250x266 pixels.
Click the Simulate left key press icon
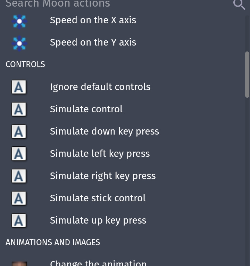click(19, 154)
